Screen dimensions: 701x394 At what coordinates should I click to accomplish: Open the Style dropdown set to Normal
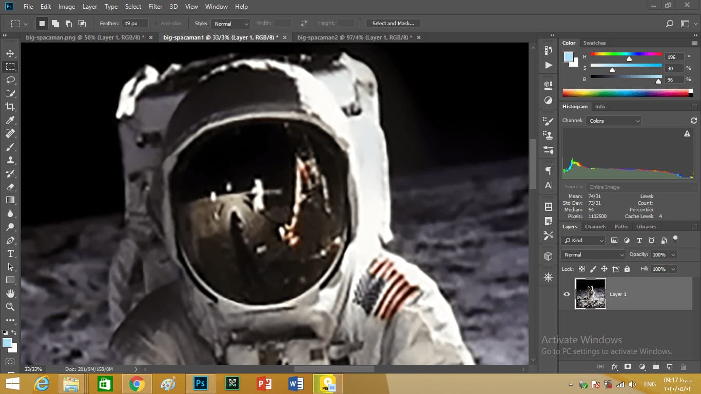pyautogui.click(x=230, y=24)
